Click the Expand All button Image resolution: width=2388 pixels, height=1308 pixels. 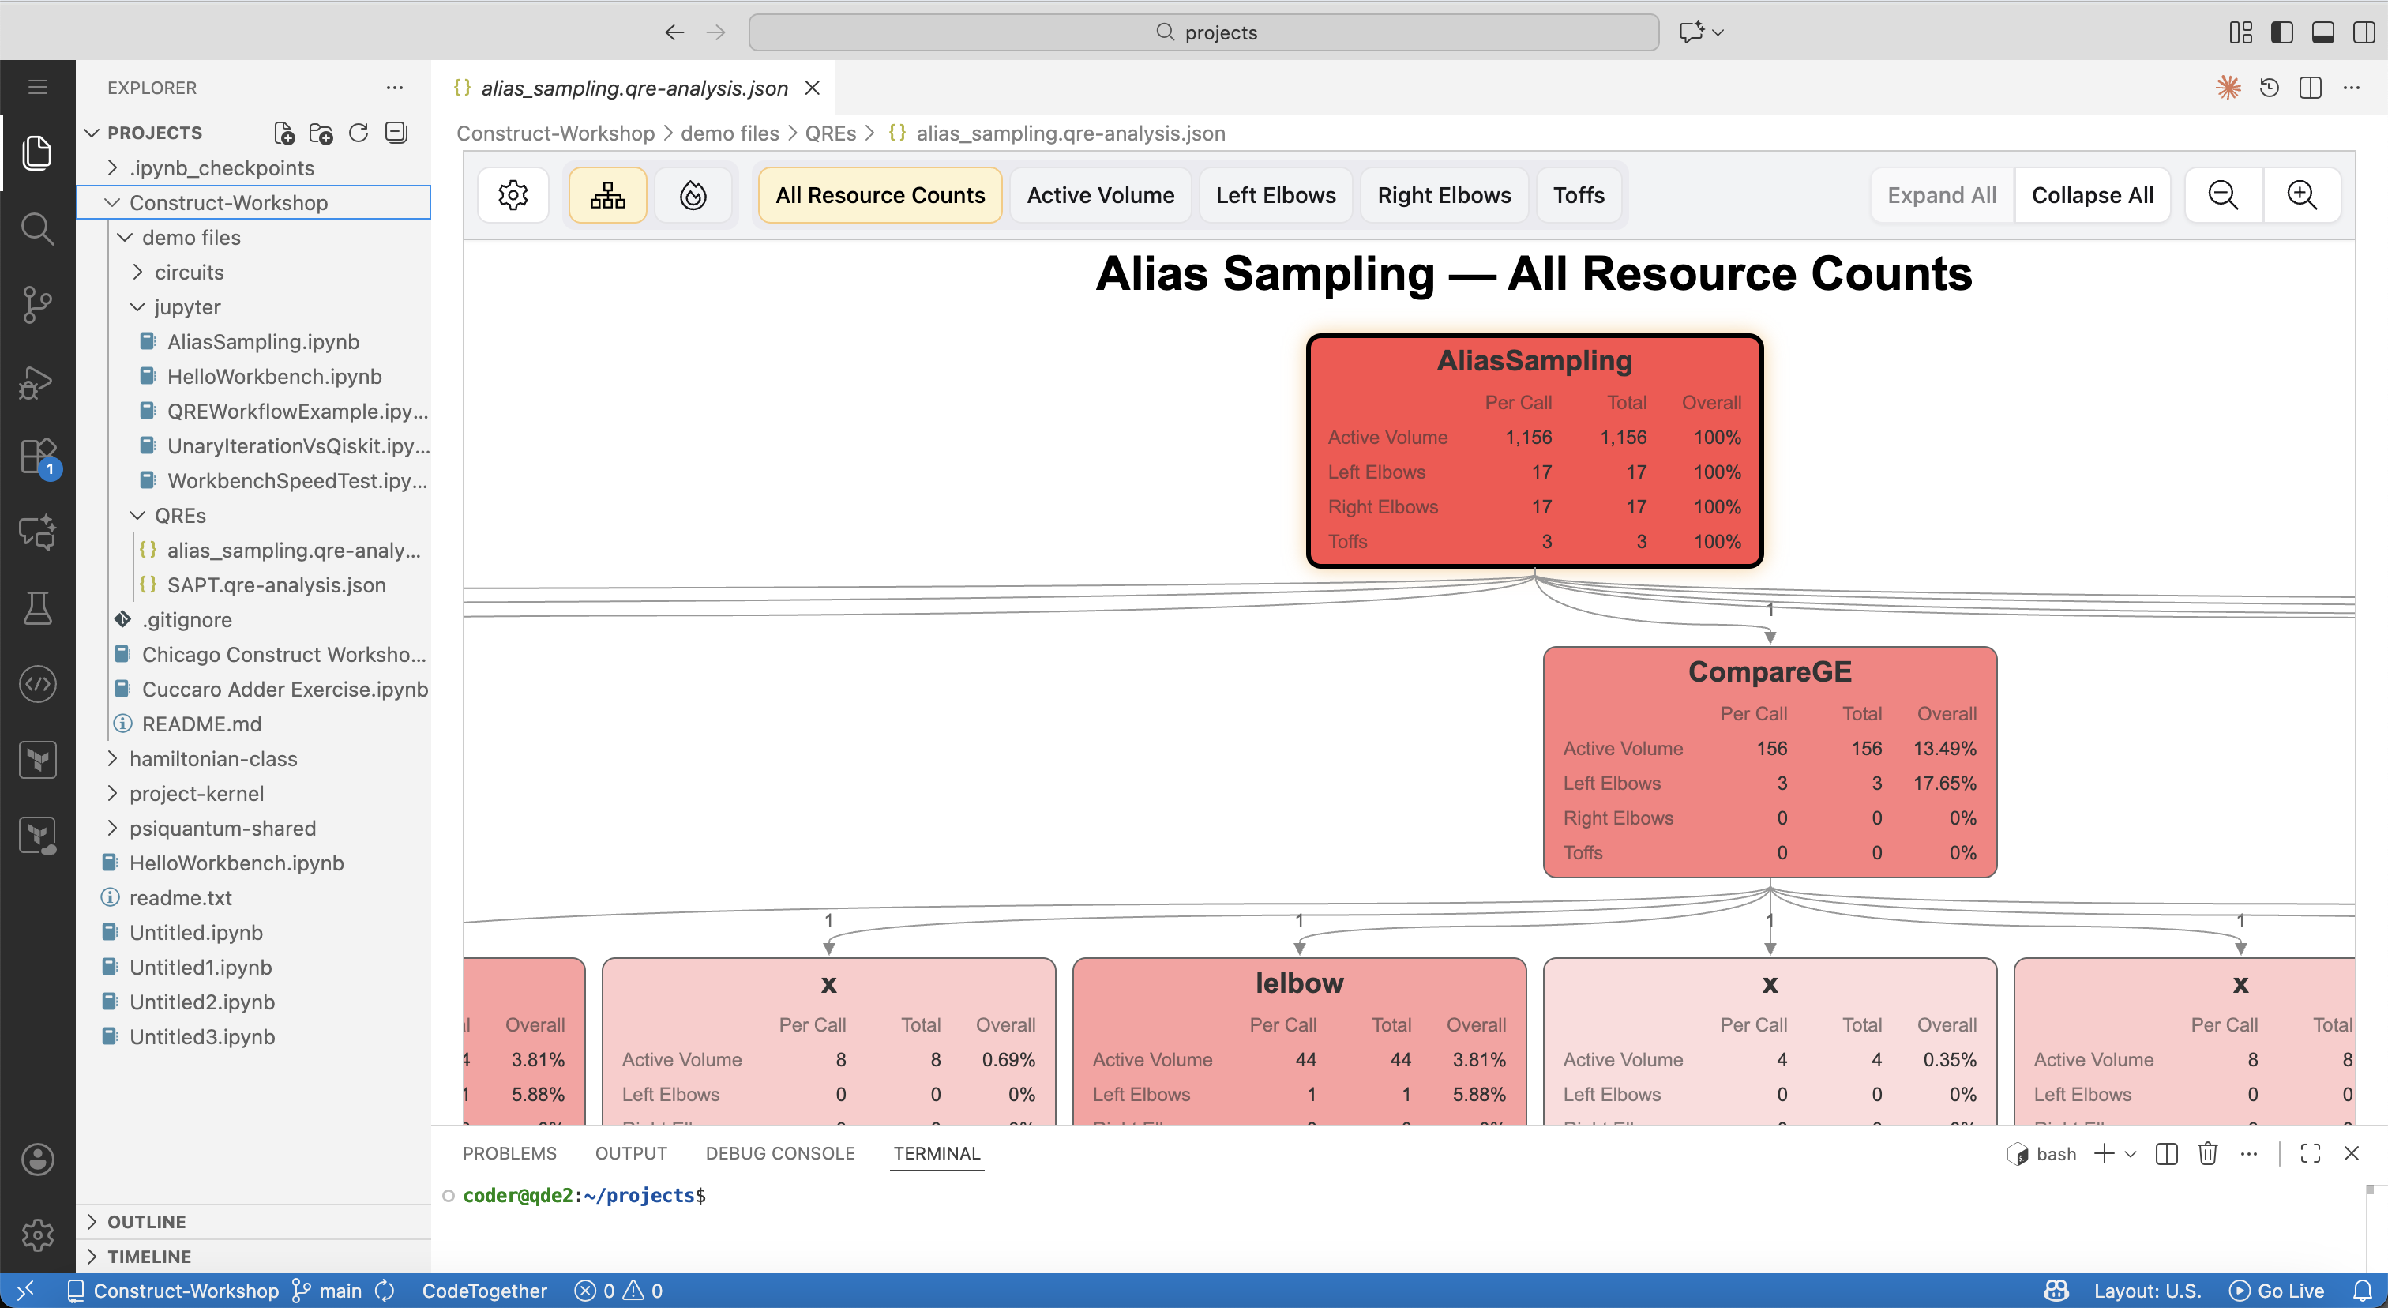point(1942,196)
